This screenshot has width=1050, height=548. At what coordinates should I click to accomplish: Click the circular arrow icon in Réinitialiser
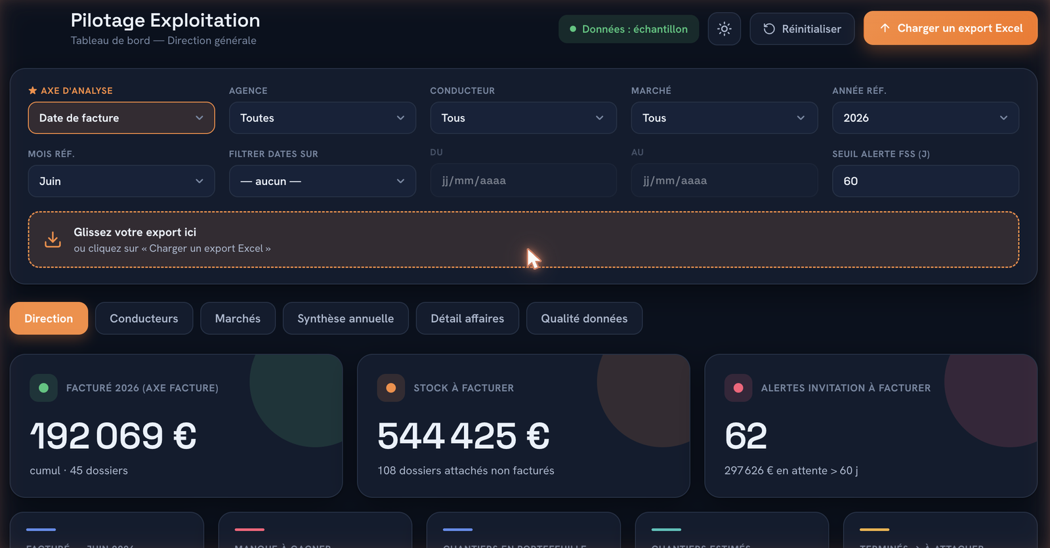click(x=769, y=29)
